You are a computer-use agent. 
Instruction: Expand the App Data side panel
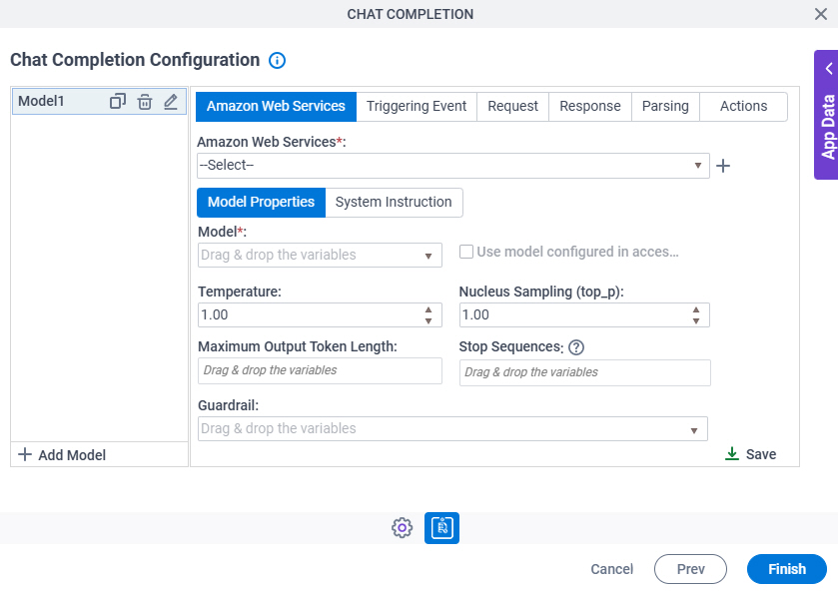coord(826,115)
